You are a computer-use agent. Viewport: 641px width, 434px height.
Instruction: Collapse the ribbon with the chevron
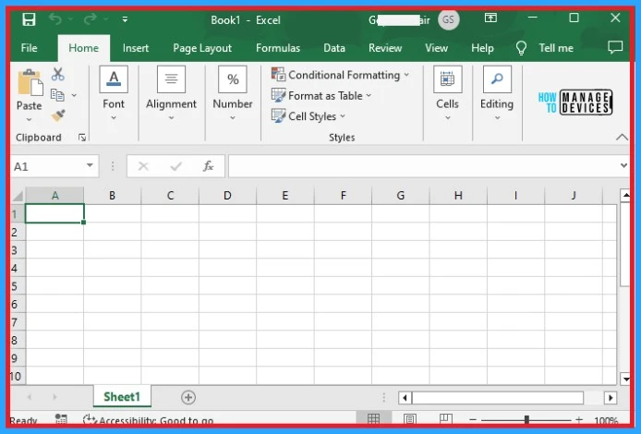[x=622, y=138]
